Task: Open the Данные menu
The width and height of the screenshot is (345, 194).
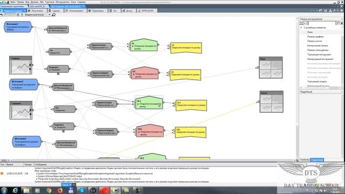Action: 34,2
